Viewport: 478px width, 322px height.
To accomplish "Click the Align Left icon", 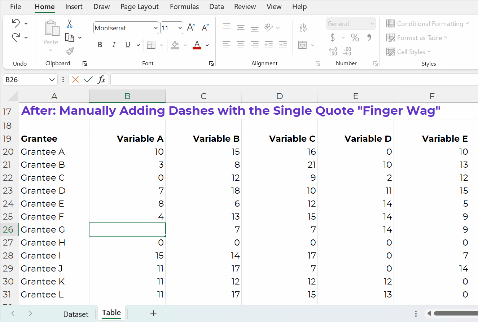I will click(227, 45).
